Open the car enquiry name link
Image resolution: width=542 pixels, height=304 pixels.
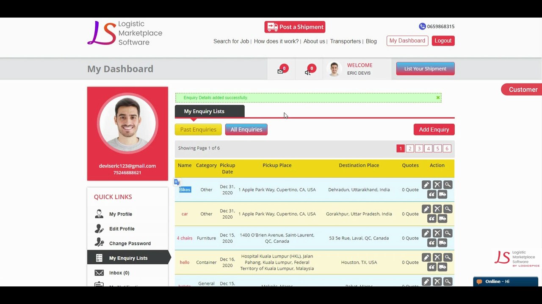(x=185, y=214)
